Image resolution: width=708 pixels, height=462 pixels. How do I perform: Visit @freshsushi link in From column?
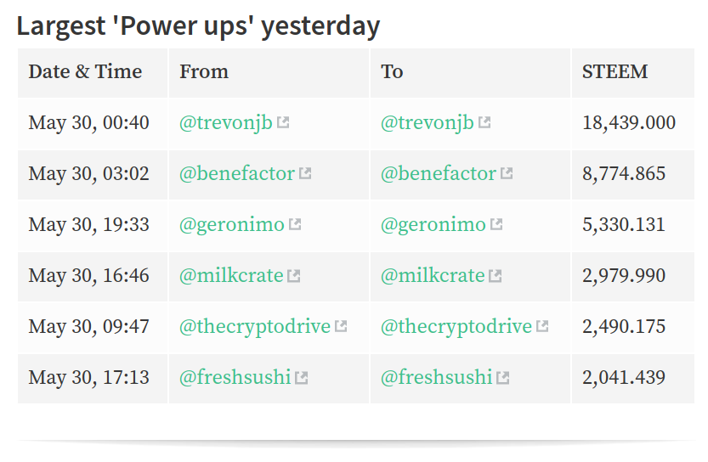click(235, 378)
